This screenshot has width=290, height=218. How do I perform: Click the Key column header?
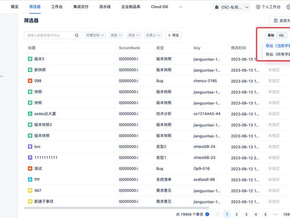point(197,48)
